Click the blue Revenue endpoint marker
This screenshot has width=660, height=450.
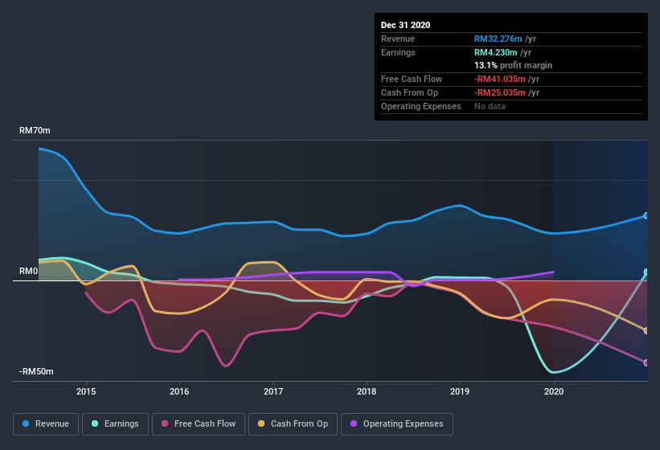[646, 215]
